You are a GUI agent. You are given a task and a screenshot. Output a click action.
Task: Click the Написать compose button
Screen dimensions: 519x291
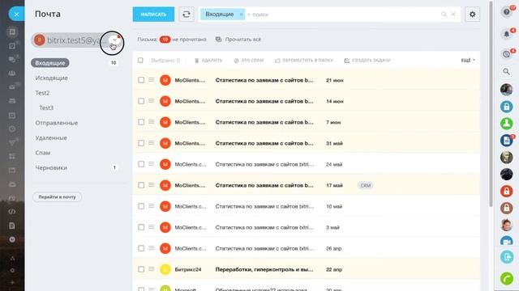pos(153,15)
